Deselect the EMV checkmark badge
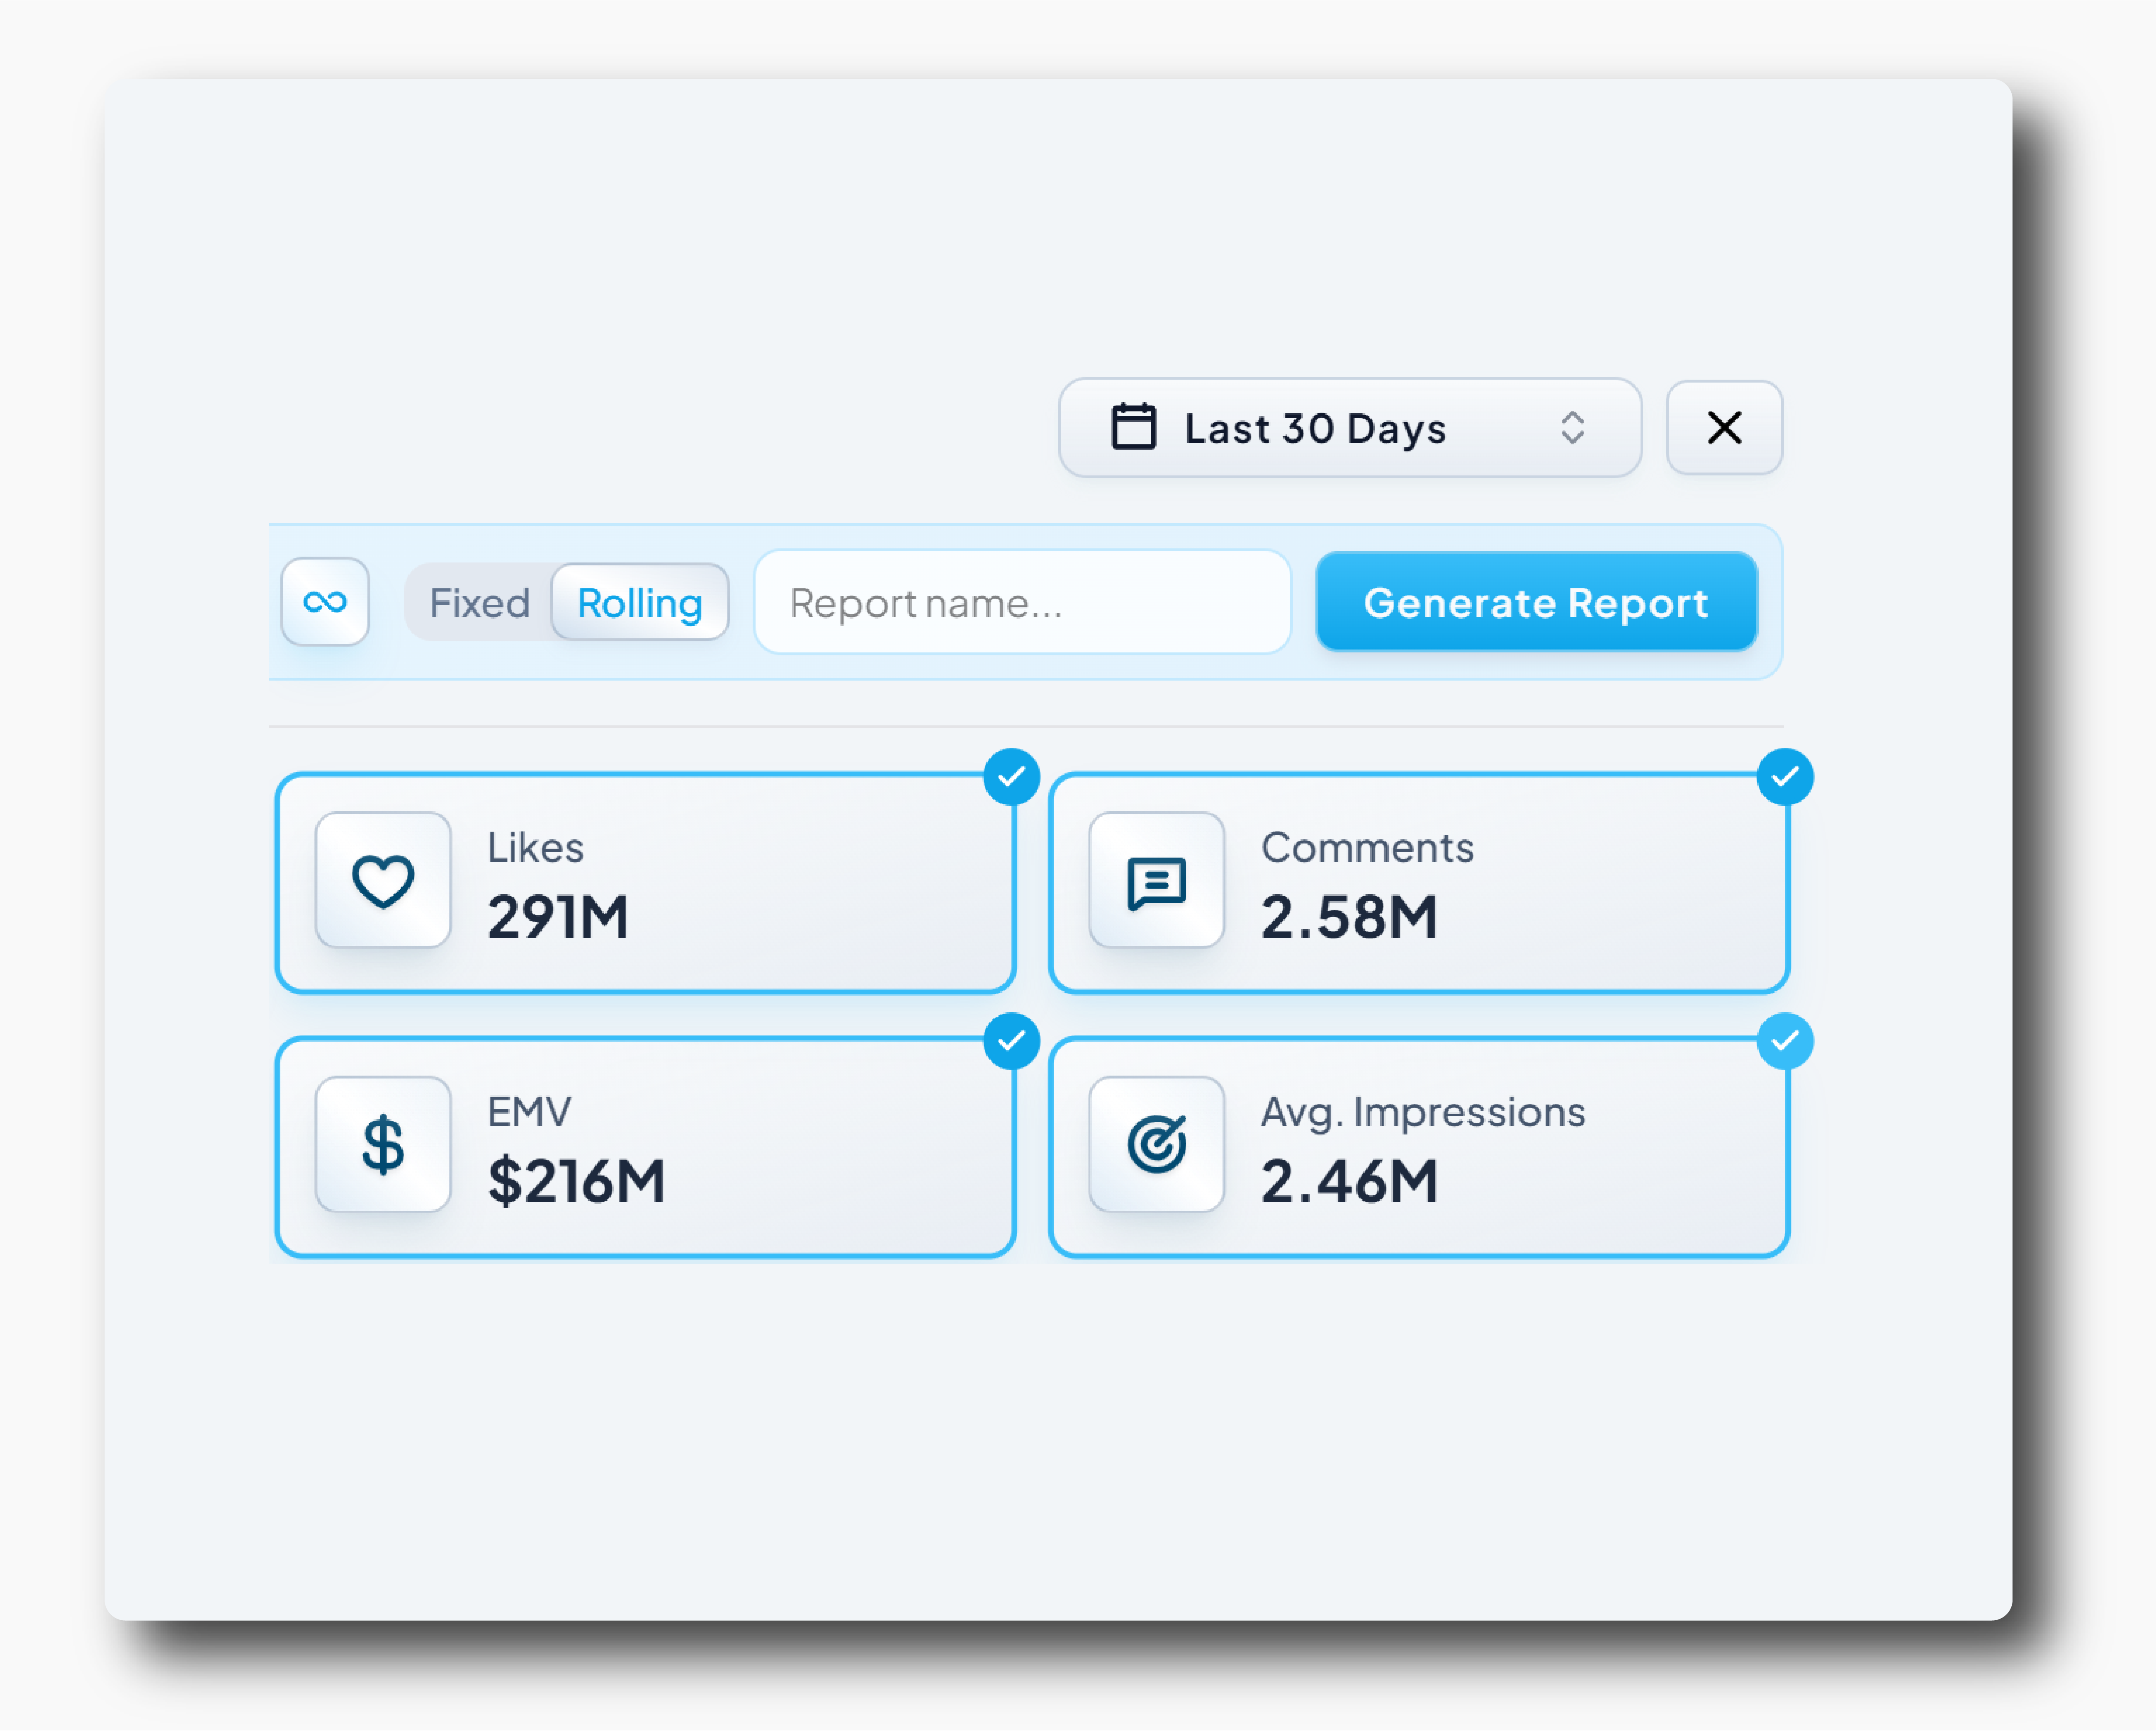Screen dimensions: 2156x1733 point(1011,1041)
